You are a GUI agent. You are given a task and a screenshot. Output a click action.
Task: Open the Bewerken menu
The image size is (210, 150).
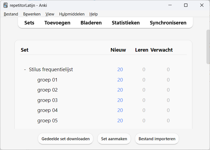click(32, 14)
